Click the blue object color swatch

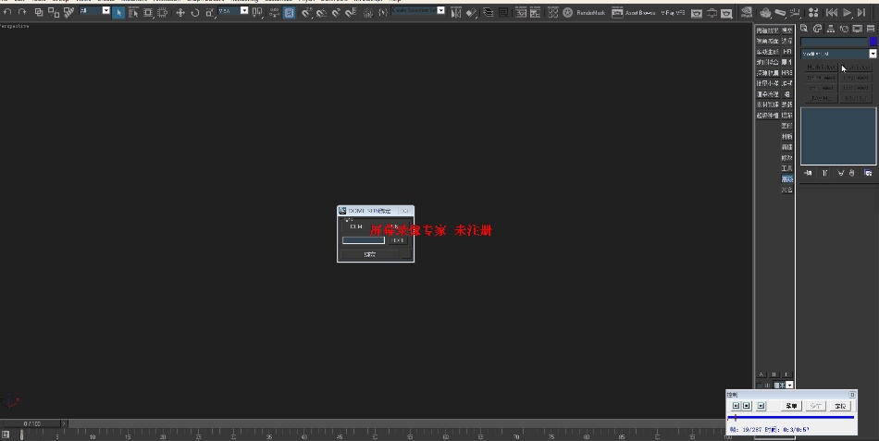pos(873,42)
